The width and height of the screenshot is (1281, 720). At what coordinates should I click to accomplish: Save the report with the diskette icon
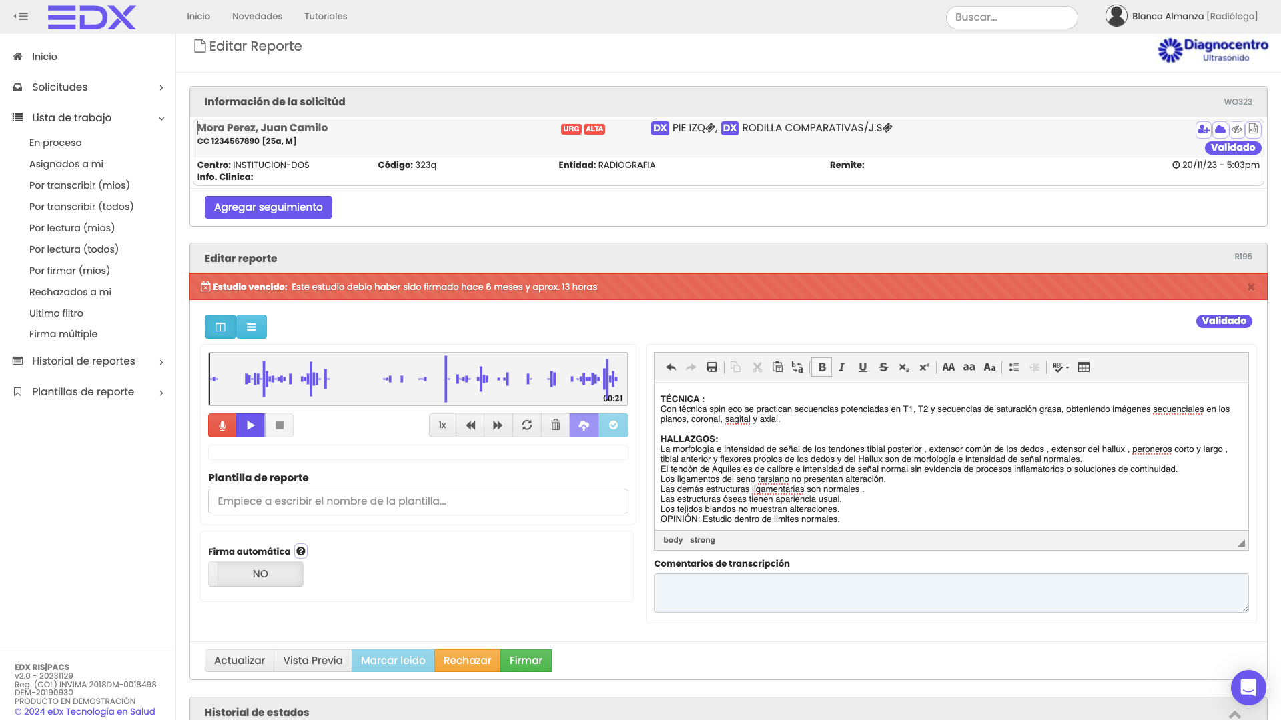point(712,367)
